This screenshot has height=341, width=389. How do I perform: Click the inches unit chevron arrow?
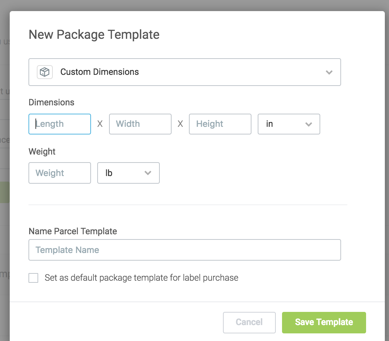pyautogui.click(x=308, y=124)
